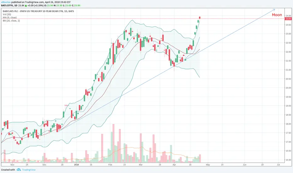Click the tallest red volume bar in February
The width and height of the screenshot is (293, 173).
coord(113,143)
